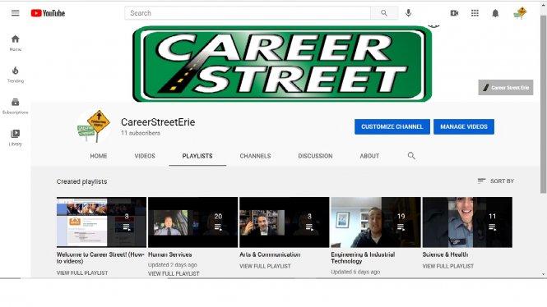Click the YouTube logo
547x307 pixels.
48,13
